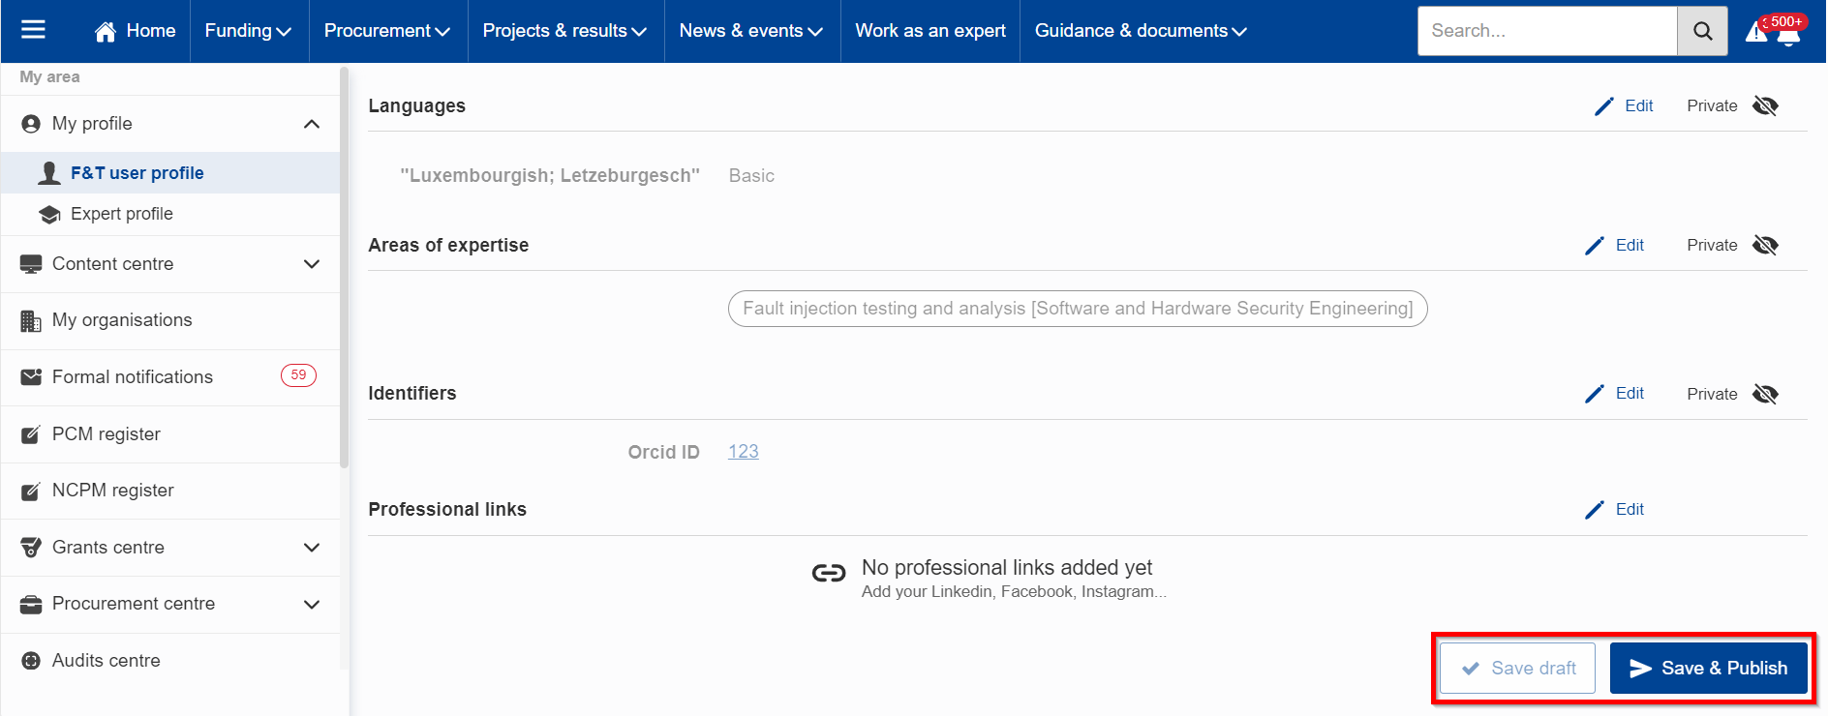Open Work as an expert page

coord(930,31)
